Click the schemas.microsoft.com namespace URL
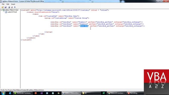 tap(63, 10)
